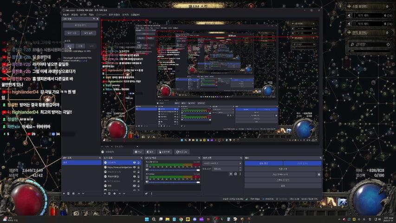396x223 pixels.
Task: Float the controls dock via header icon
Action: [320, 158]
